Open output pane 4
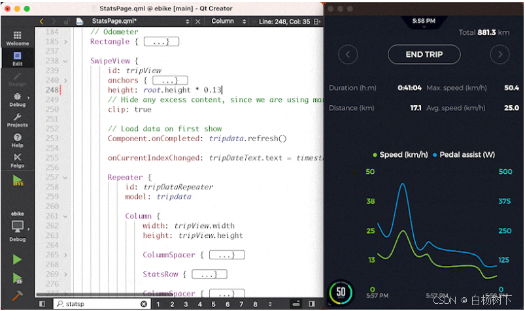The image size is (525, 311). 200,304
